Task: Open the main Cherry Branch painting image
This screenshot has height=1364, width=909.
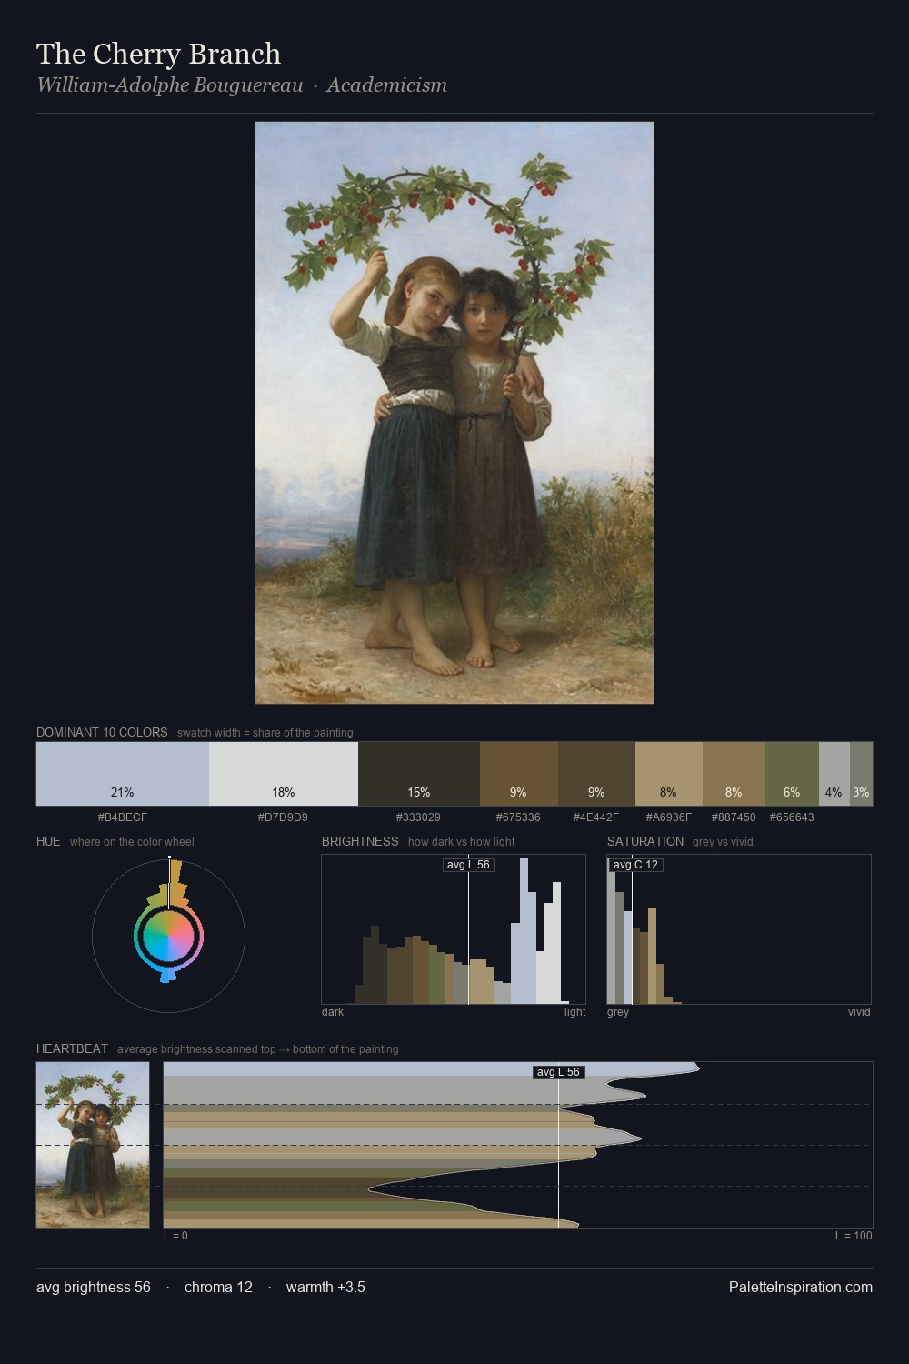Action: tap(454, 413)
